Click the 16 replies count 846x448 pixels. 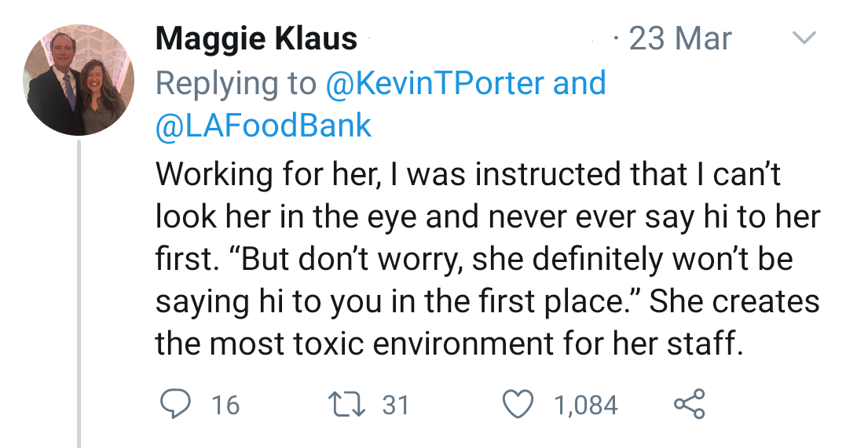tap(225, 405)
